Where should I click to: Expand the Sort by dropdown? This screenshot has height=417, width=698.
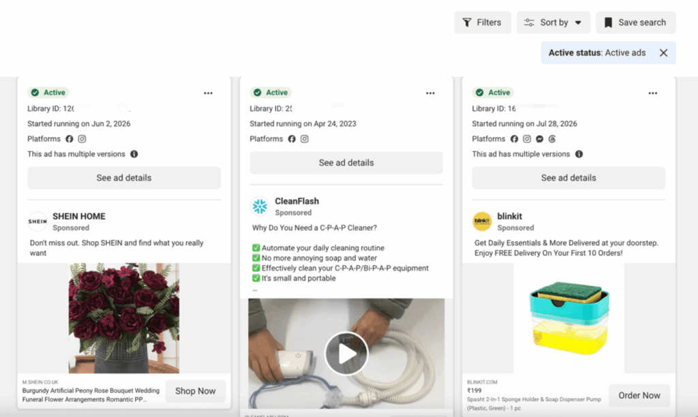pyautogui.click(x=553, y=22)
